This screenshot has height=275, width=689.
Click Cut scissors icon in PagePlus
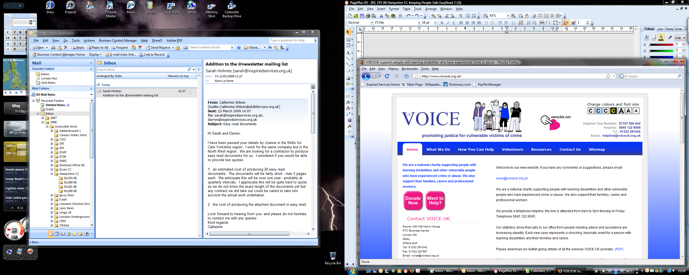[381, 16]
